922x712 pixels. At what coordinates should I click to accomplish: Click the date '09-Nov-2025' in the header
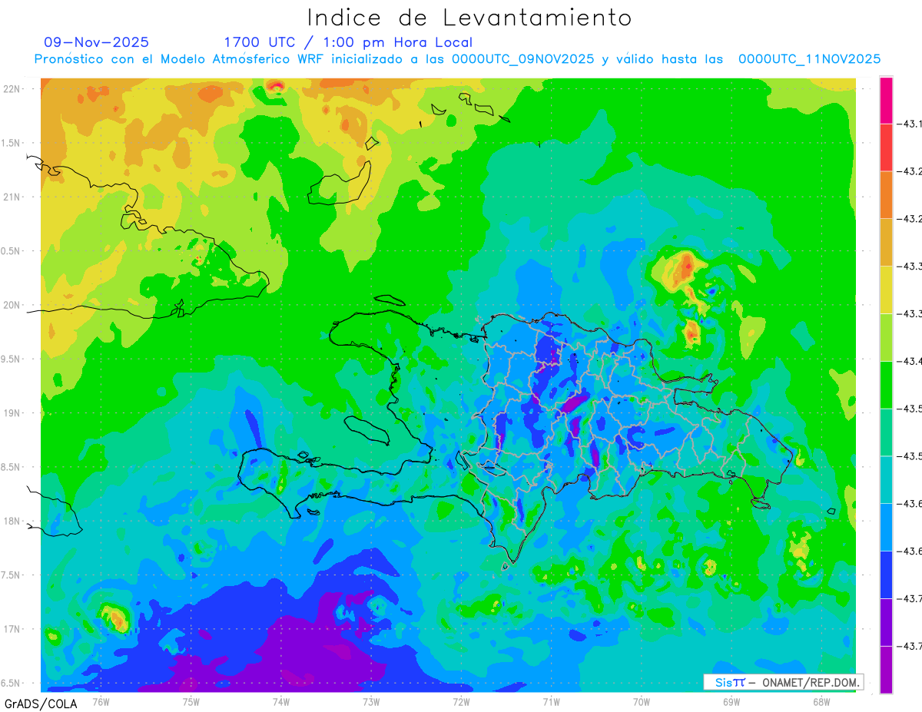(x=97, y=42)
